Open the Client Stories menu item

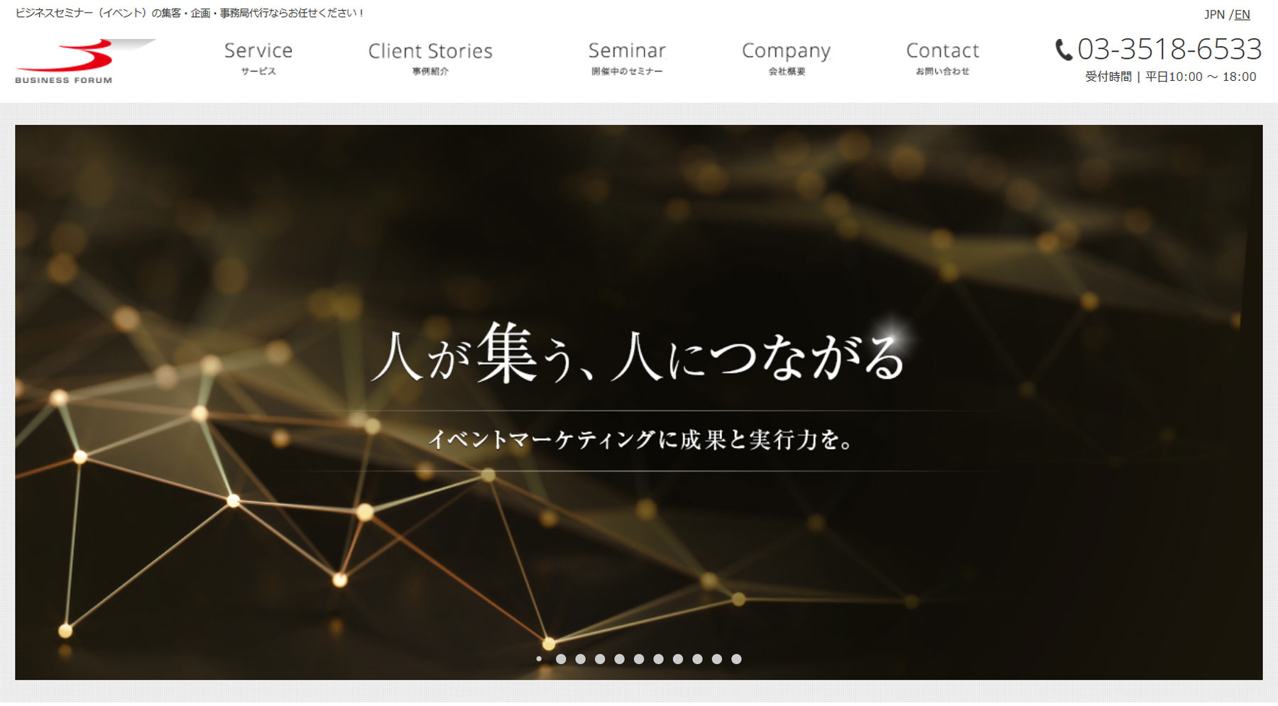pyautogui.click(x=430, y=58)
